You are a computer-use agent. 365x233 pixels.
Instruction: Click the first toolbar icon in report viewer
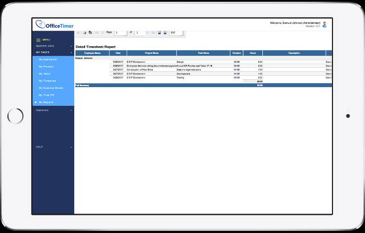tap(79, 32)
